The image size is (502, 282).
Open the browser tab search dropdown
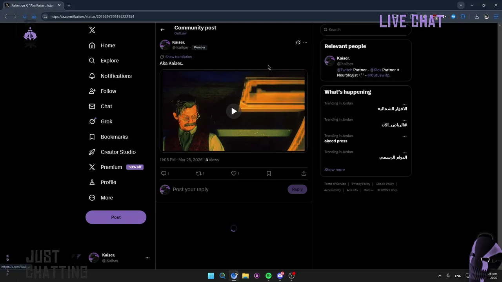461,5
